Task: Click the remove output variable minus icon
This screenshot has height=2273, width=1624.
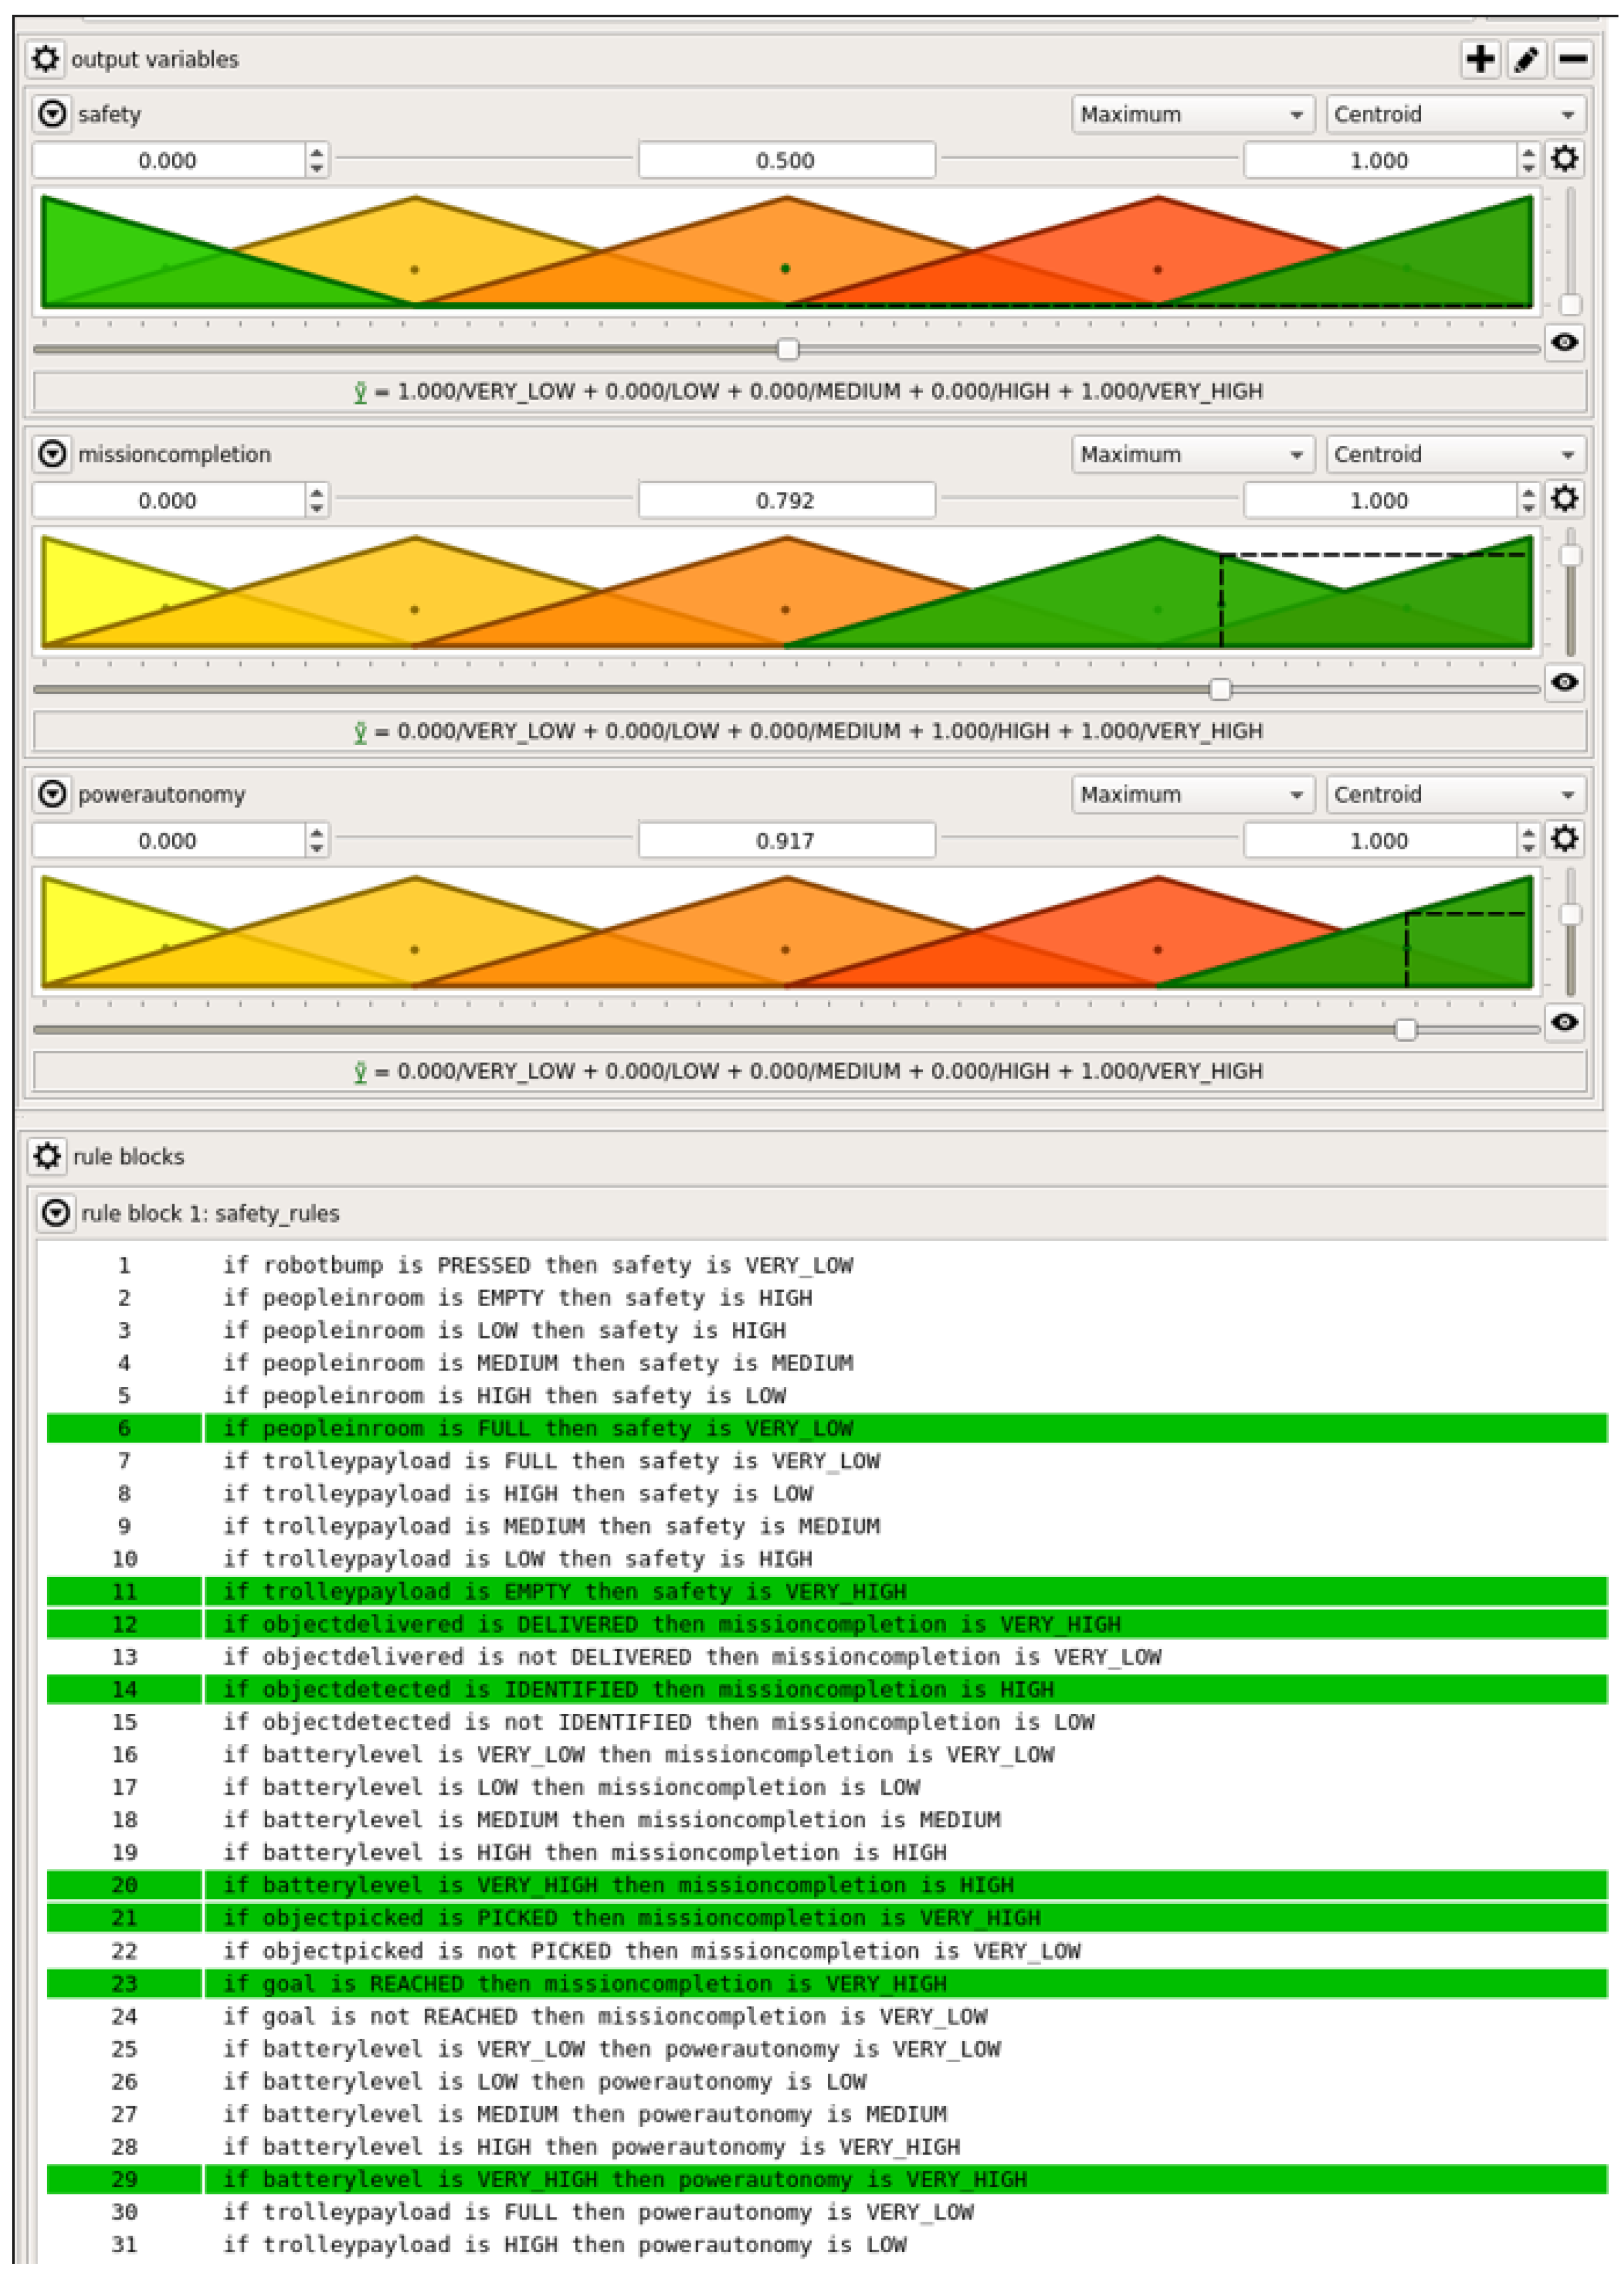Action: point(1572,59)
